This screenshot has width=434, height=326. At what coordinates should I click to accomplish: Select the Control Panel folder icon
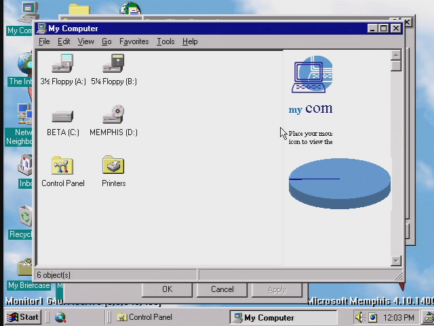point(62,165)
